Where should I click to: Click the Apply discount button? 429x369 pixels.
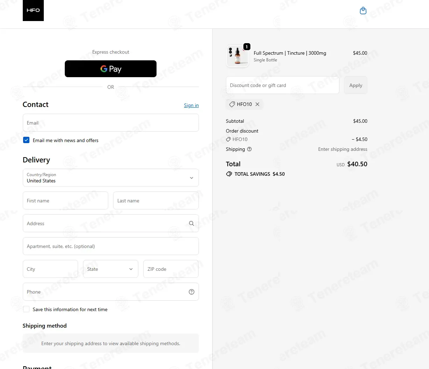(x=355, y=85)
